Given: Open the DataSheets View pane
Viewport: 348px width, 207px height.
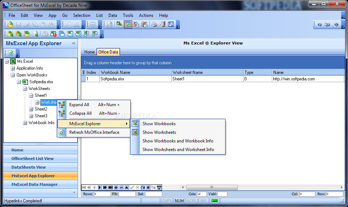Looking at the screenshot, I should tap(40, 167).
